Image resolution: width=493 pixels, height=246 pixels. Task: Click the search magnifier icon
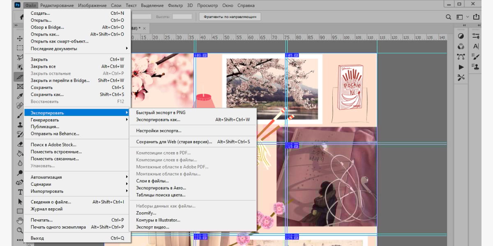tap(449, 17)
